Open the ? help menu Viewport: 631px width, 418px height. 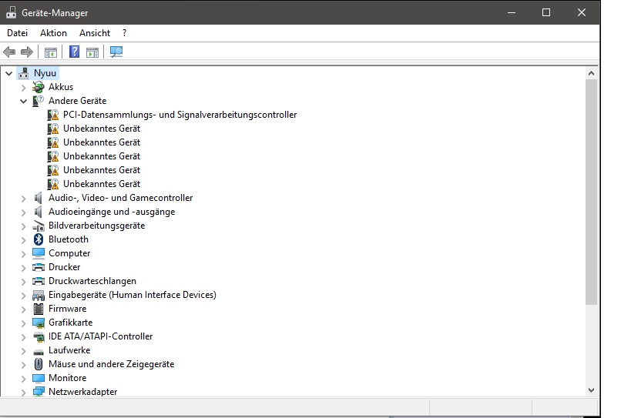(x=124, y=33)
